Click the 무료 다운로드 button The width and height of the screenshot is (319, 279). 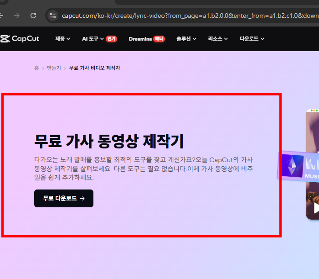(64, 198)
